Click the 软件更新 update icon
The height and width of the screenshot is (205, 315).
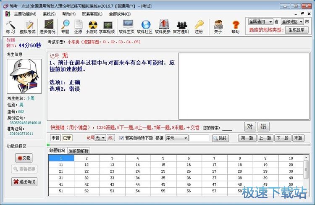tap(163, 27)
